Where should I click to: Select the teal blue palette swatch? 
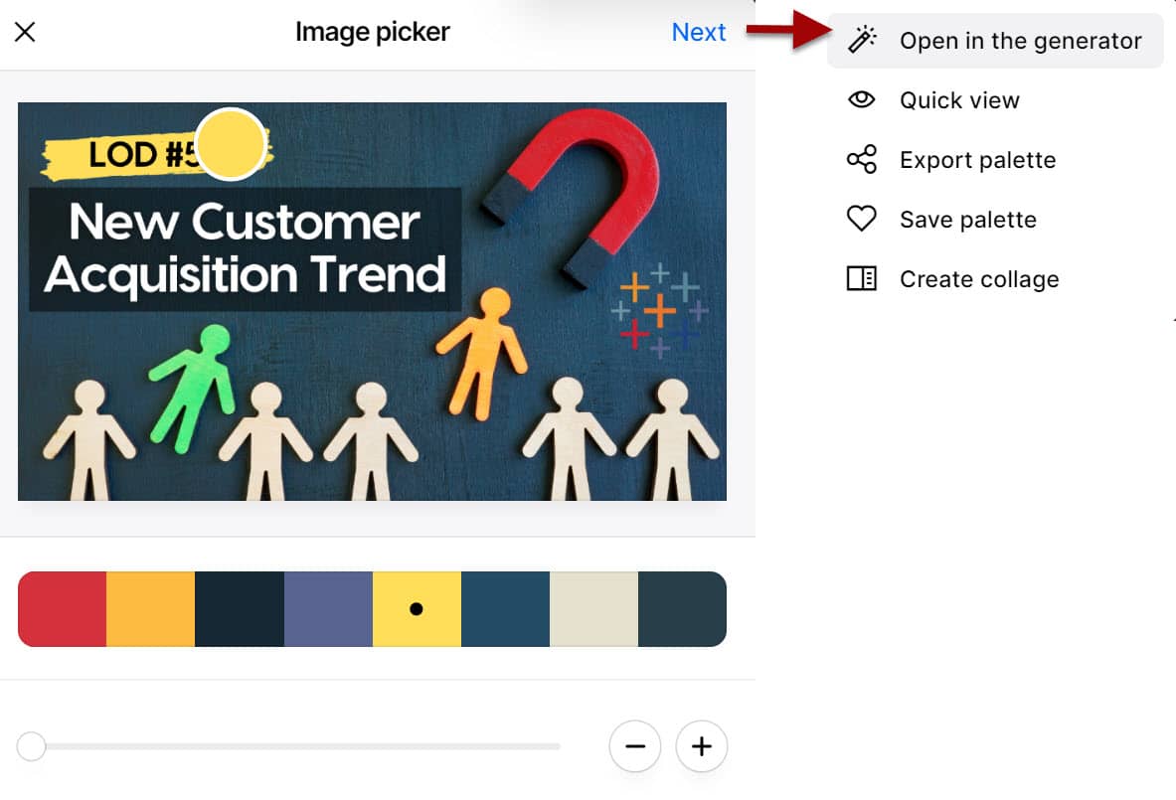click(506, 609)
